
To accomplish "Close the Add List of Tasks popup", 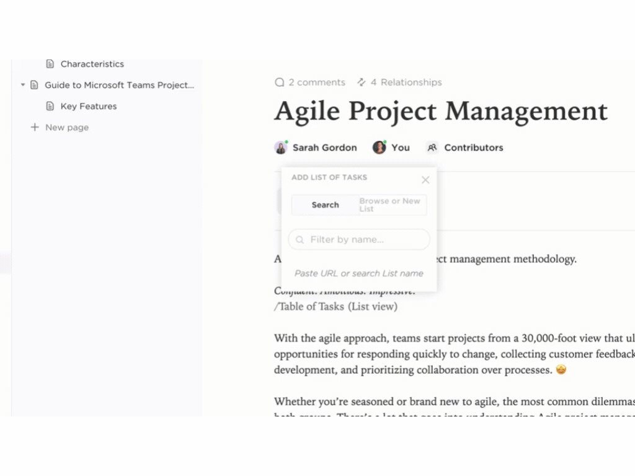I will click(x=425, y=180).
